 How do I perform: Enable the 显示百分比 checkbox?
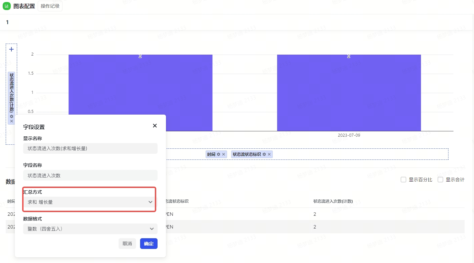[403, 180]
